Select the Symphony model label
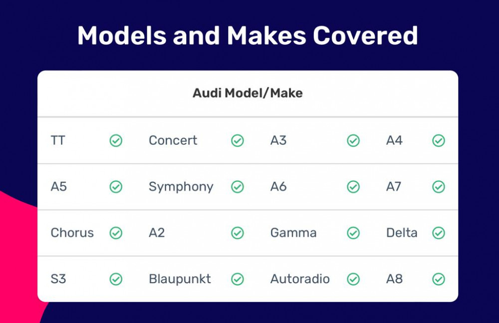The height and width of the screenshot is (323, 499). [x=181, y=187]
